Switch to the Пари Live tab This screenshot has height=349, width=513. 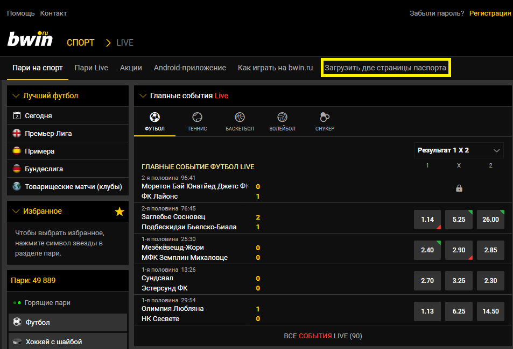[92, 68]
